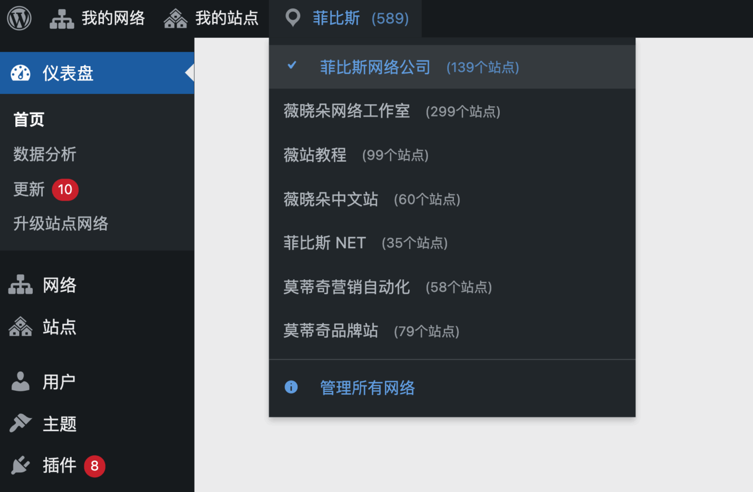Screen dimensions: 753x492
Task: Select the checked 菲比斯网络公司 network
Action: tap(375, 67)
